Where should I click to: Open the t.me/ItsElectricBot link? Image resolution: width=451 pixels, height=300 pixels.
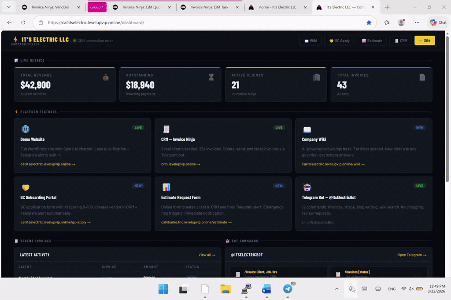[318, 222]
